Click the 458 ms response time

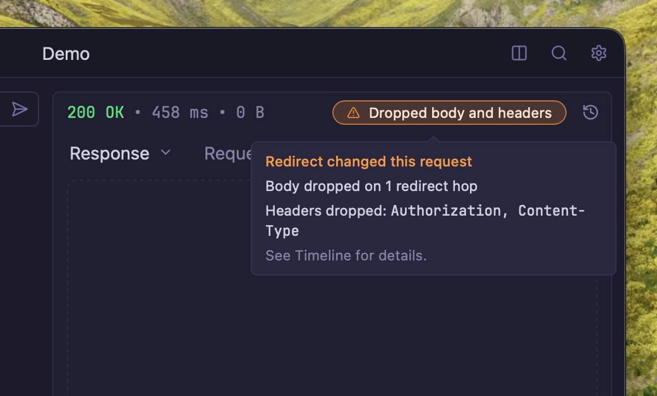click(x=180, y=113)
